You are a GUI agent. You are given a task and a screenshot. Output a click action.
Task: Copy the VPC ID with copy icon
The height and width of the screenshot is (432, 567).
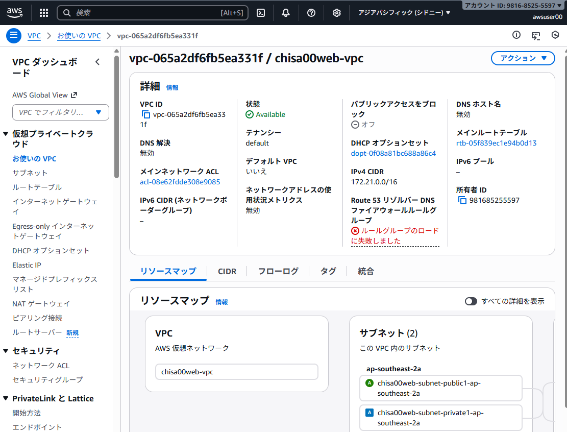(145, 115)
